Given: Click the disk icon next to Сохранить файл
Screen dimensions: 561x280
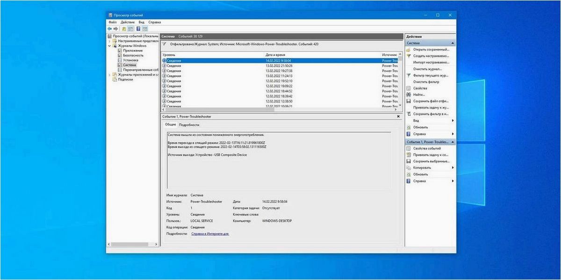Looking at the screenshot, I should click(409, 101).
